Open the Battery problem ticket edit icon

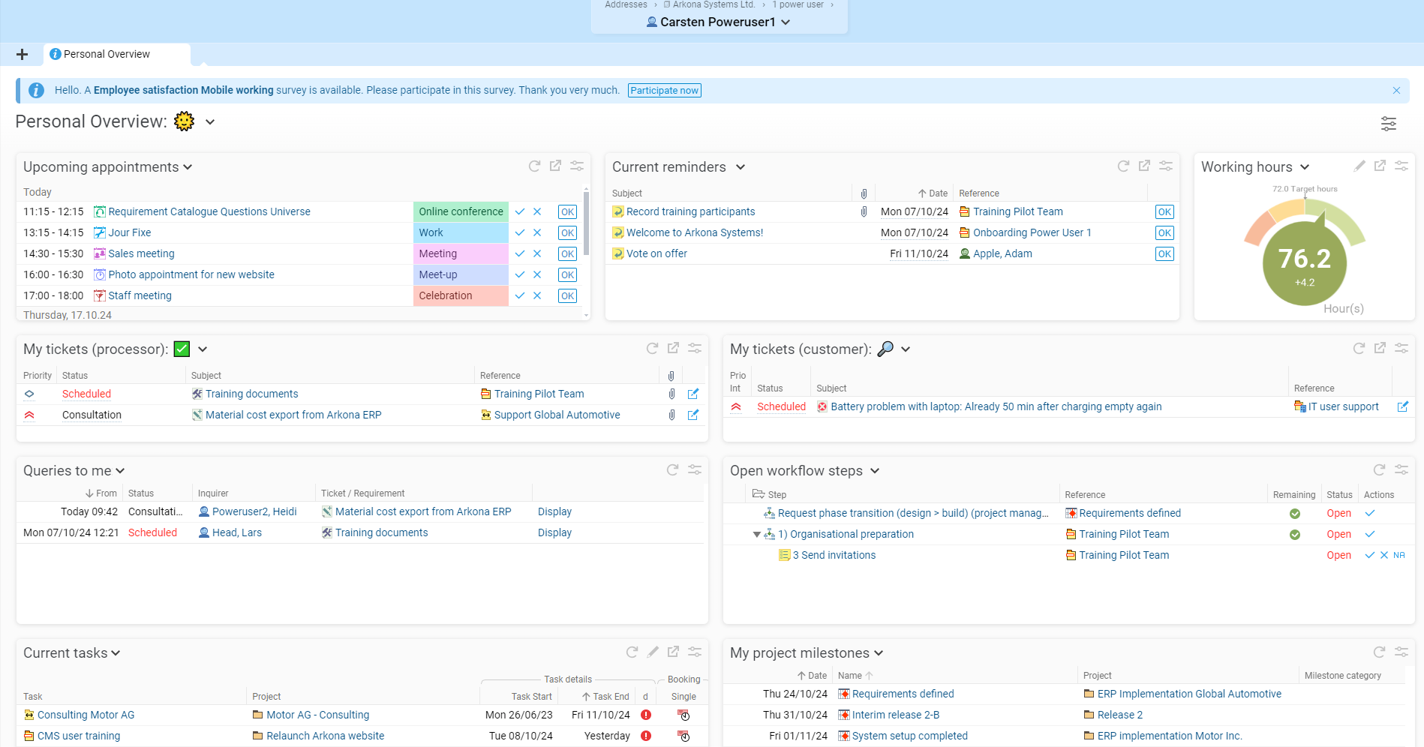[x=1403, y=406]
